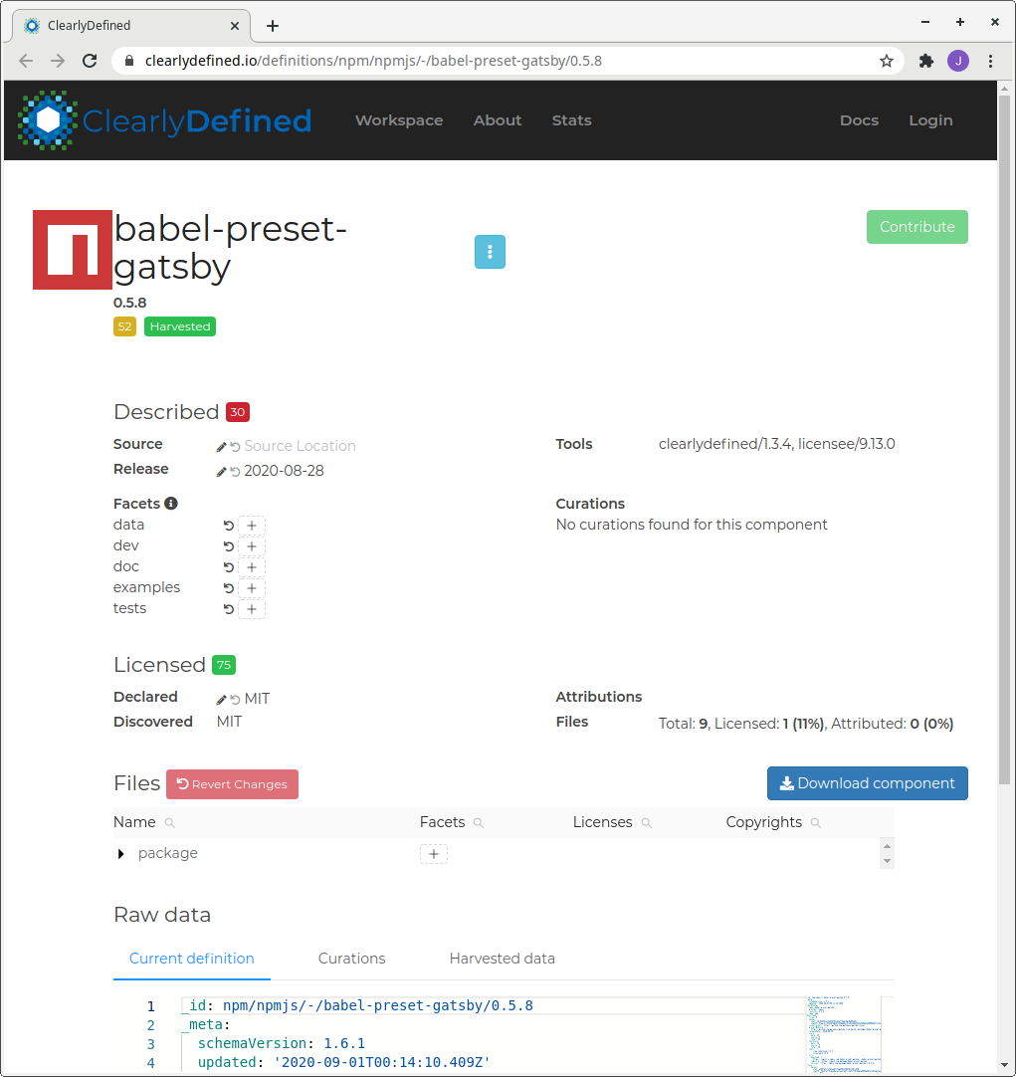Screen dimensions: 1016x1077
Task: Click the browser back button
Action: [26, 61]
